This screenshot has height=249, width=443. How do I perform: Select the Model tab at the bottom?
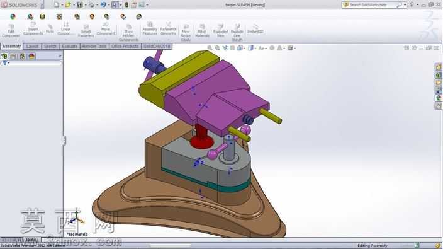point(31,240)
